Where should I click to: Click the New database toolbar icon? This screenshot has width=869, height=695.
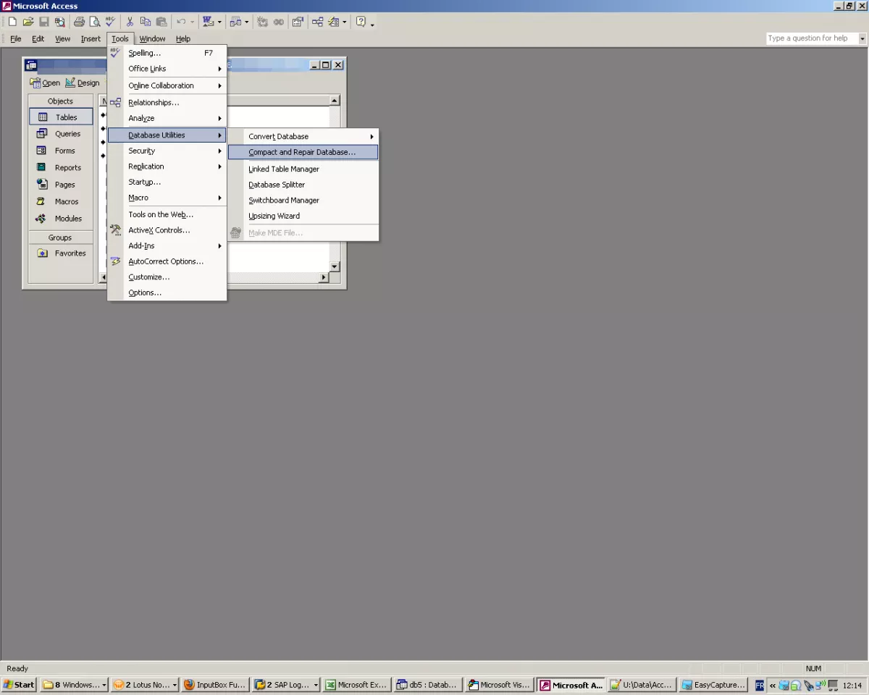tap(12, 22)
